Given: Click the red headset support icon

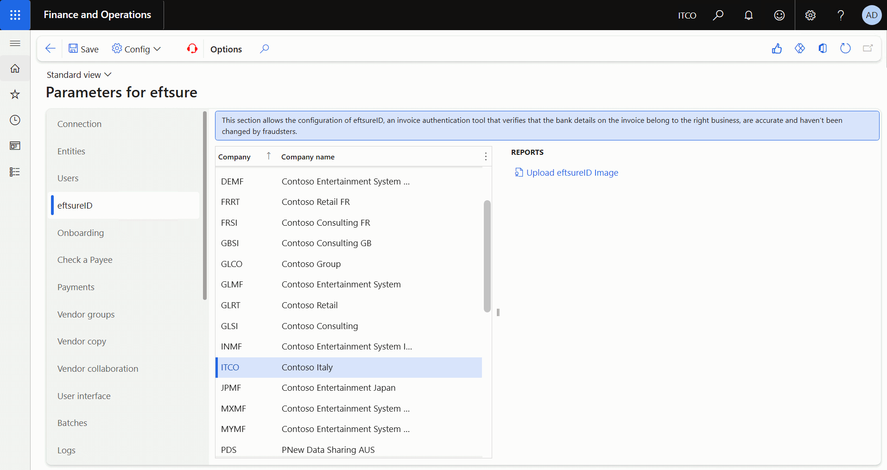Looking at the screenshot, I should pyautogui.click(x=192, y=49).
